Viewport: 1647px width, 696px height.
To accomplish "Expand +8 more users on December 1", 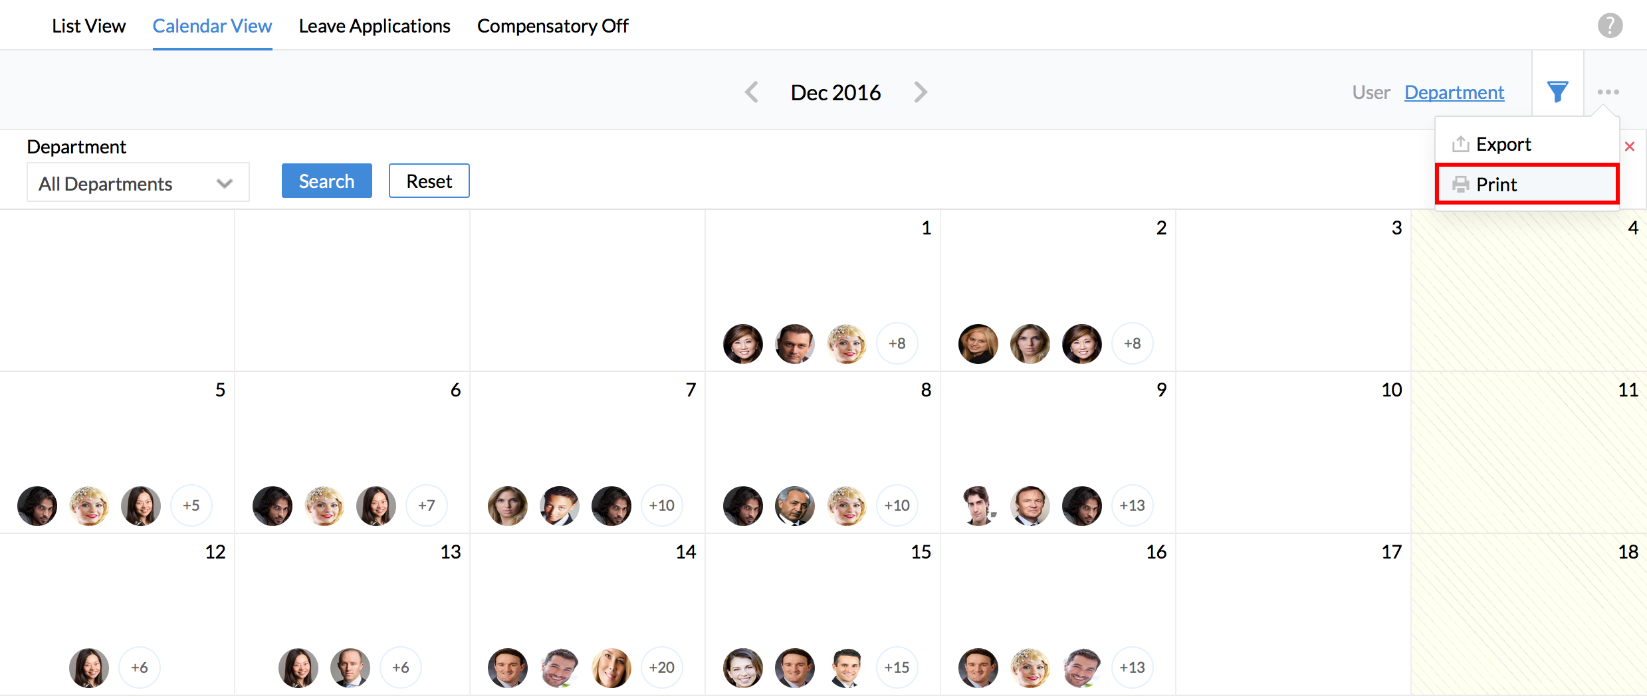I will click(897, 343).
